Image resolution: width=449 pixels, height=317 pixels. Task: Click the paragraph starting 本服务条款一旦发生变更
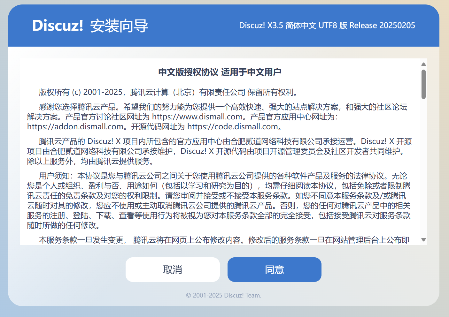pos(224,240)
